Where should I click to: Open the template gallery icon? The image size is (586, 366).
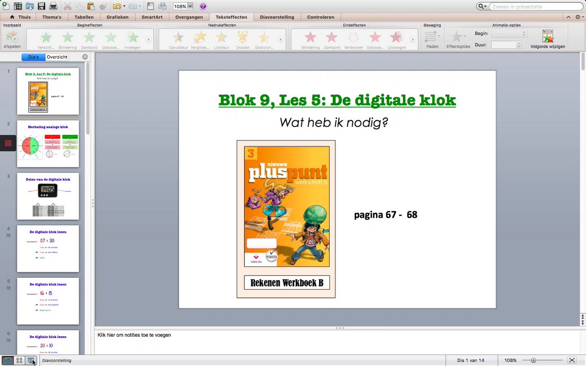coord(18,6)
